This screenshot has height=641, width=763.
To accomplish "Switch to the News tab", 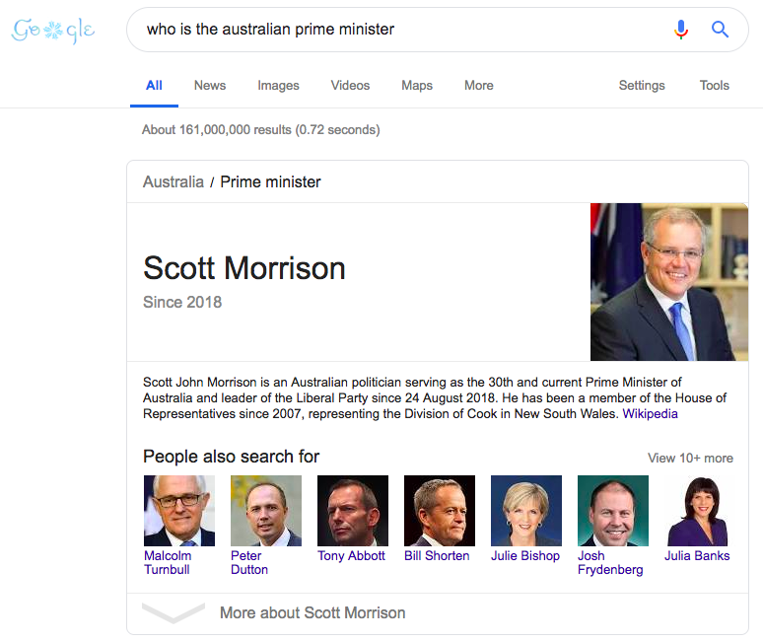I will [210, 86].
